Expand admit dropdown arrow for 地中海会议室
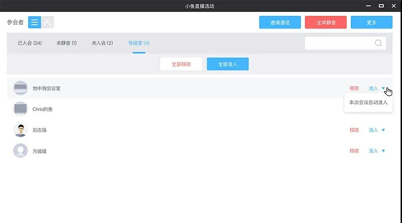 (383, 88)
